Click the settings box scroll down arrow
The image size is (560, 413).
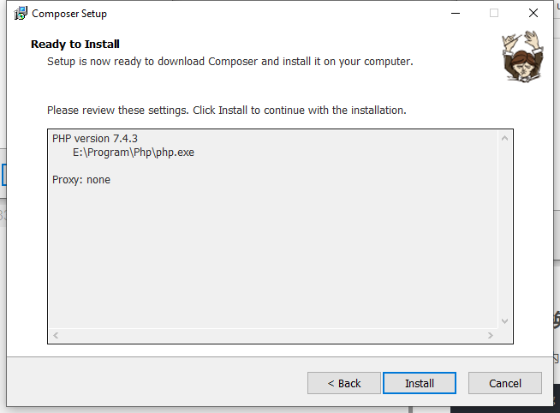point(504,320)
